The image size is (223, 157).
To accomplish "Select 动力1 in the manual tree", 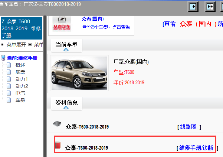I will [22, 79].
